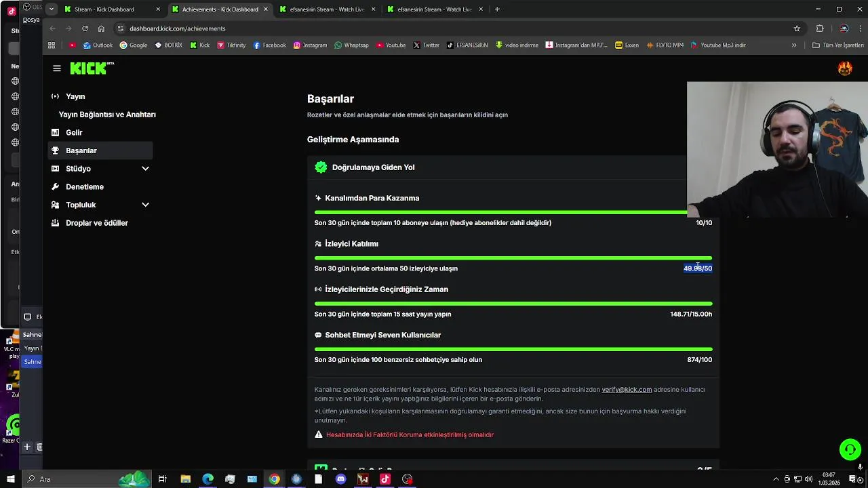Go to browser home via the house icon
This screenshot has height=488, width=868.
pos(101,28)
